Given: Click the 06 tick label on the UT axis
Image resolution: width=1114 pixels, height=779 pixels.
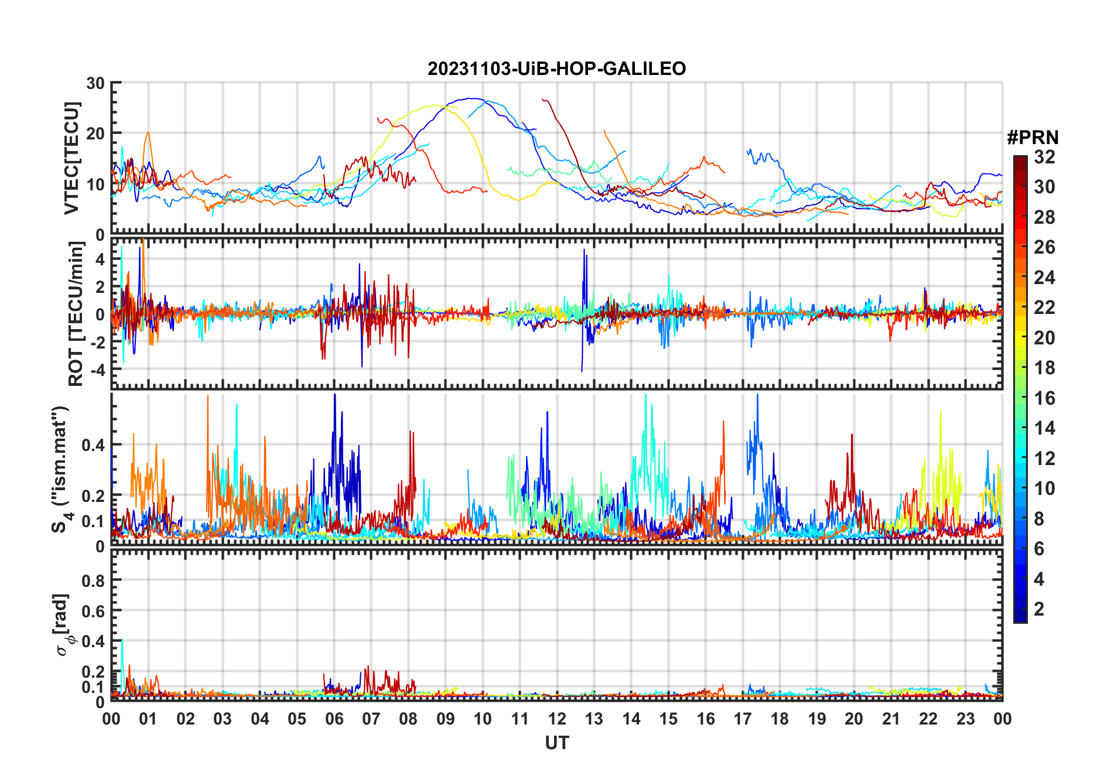Looking at the screenshot, I should pos(334,719).
